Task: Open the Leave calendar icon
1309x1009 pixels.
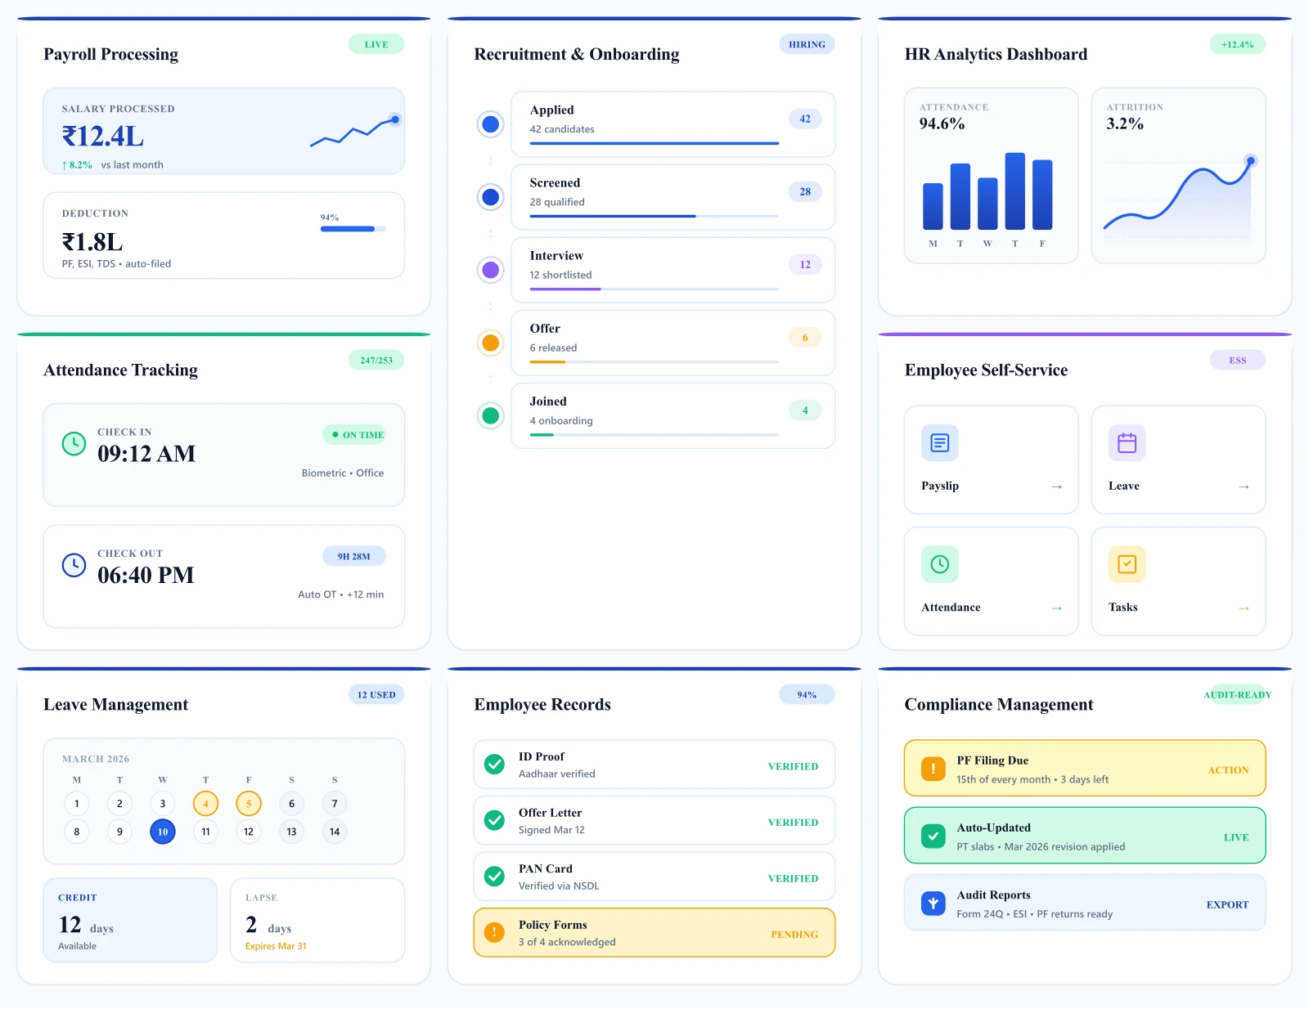Action: [x=1127, y=443]
